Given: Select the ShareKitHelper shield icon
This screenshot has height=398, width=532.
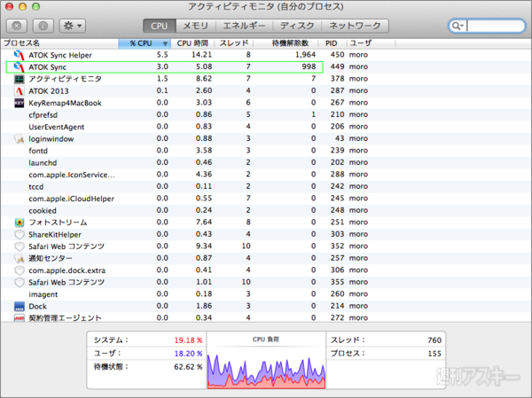Looking at the screenshot, I should [20, 235].
